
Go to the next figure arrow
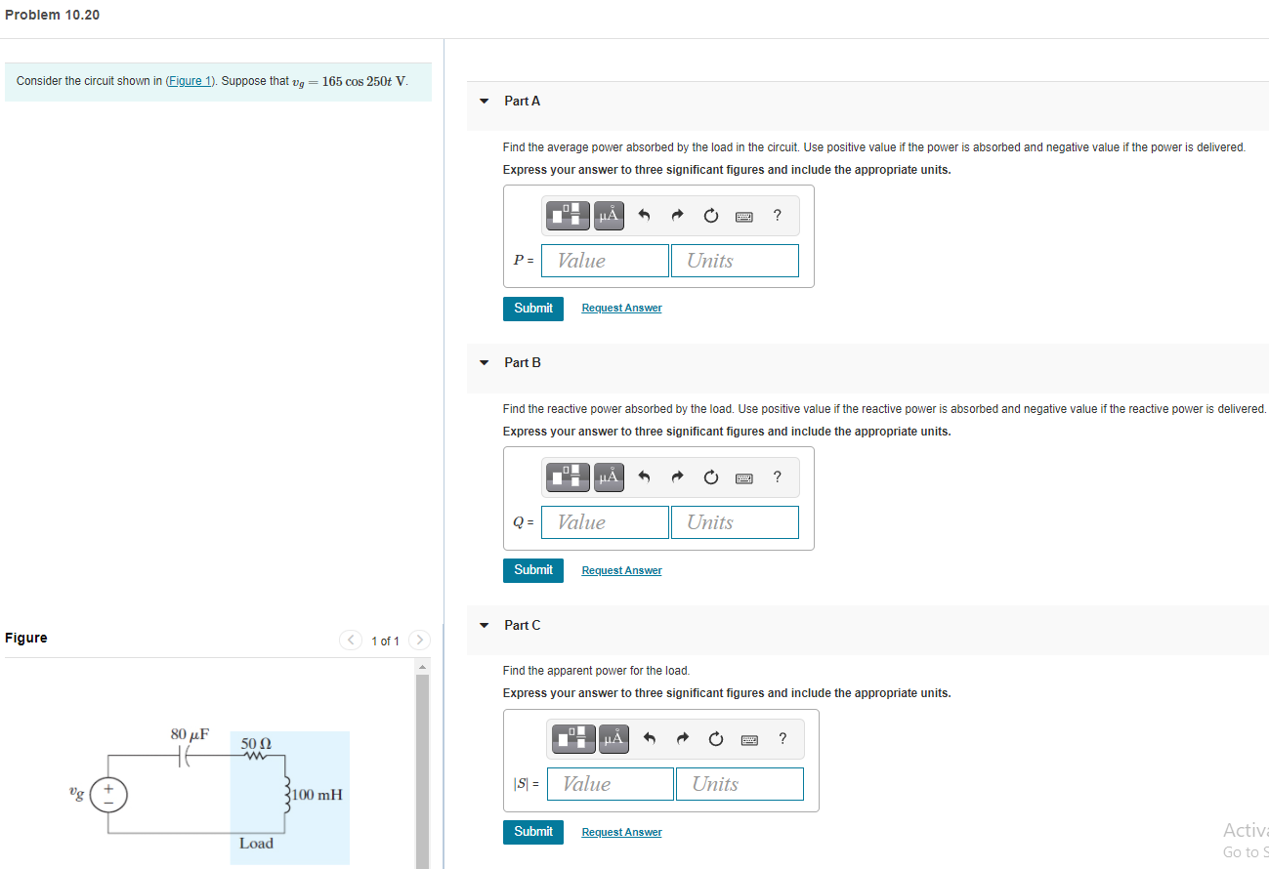click(x=418, y=641)
